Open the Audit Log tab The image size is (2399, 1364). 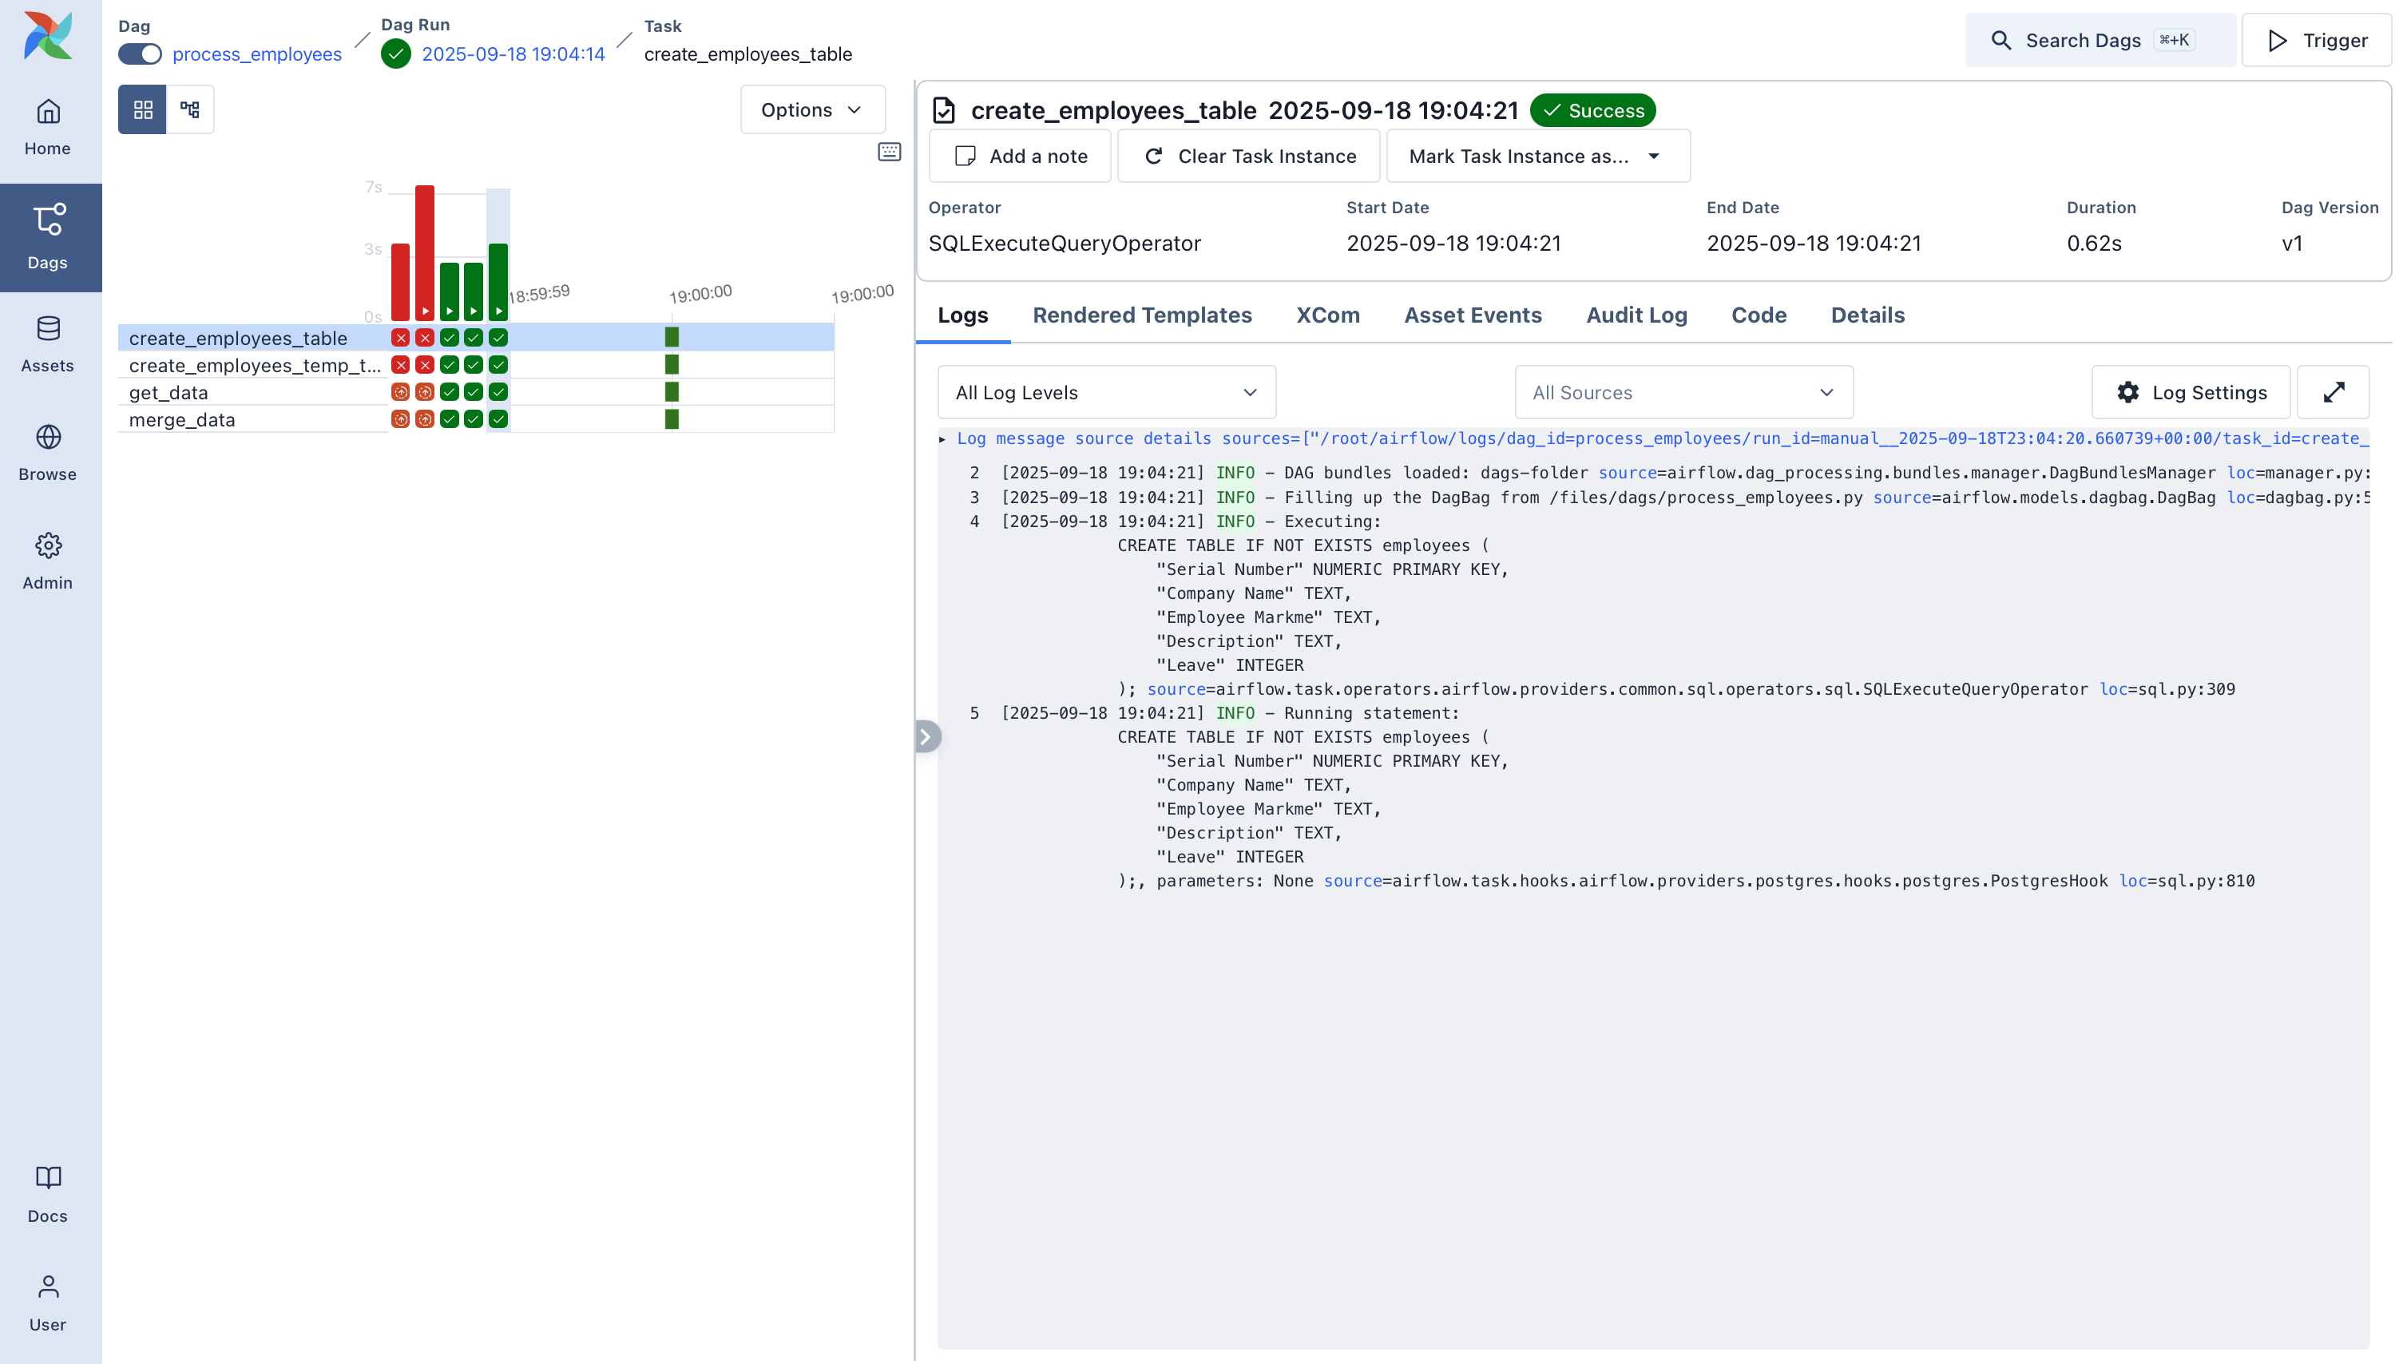(1636, 315)
